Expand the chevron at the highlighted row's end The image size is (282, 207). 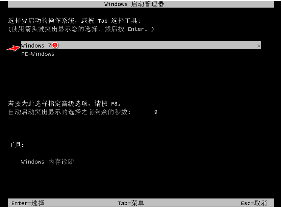pyautogui.click(x=259, y=46)
